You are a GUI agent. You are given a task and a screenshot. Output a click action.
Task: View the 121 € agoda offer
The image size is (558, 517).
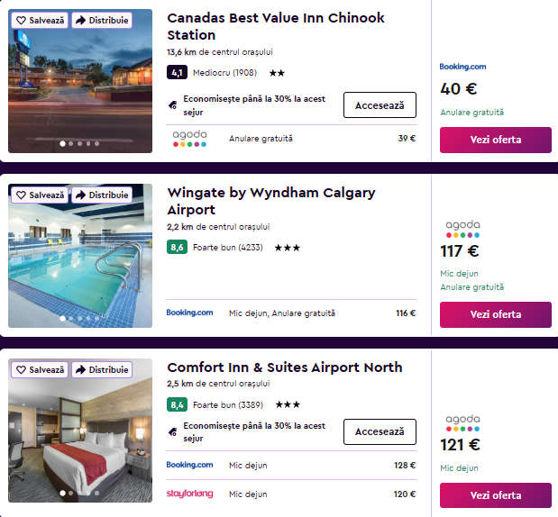click(495, 495)
